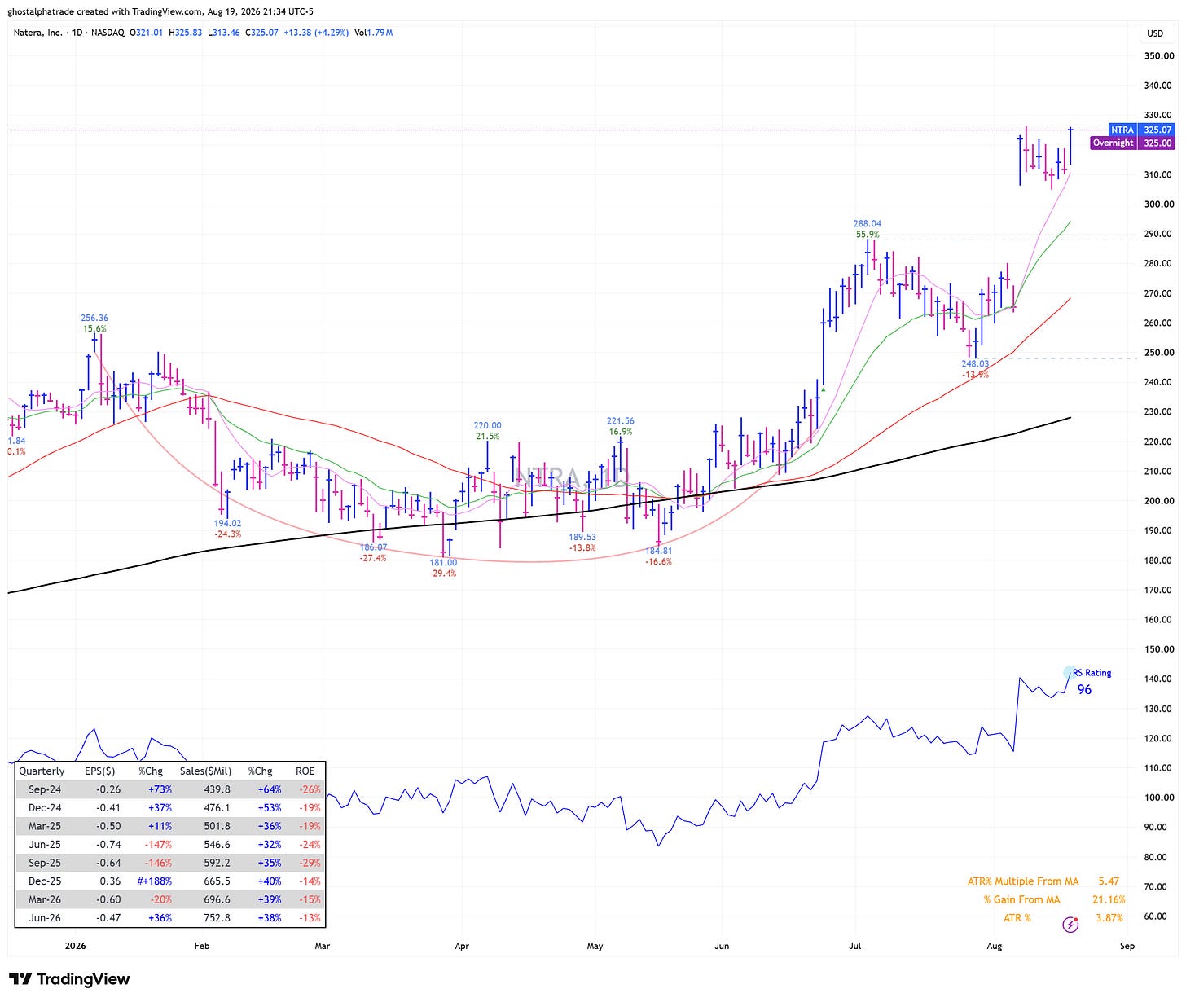Screen dimensions: 1186x1002
Task: Click the Natera, Inc. symbol title
Action: coord(38,33)
